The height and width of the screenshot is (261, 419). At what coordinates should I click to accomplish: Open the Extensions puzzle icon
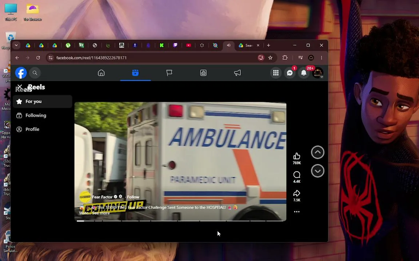(x=285, y=58)
